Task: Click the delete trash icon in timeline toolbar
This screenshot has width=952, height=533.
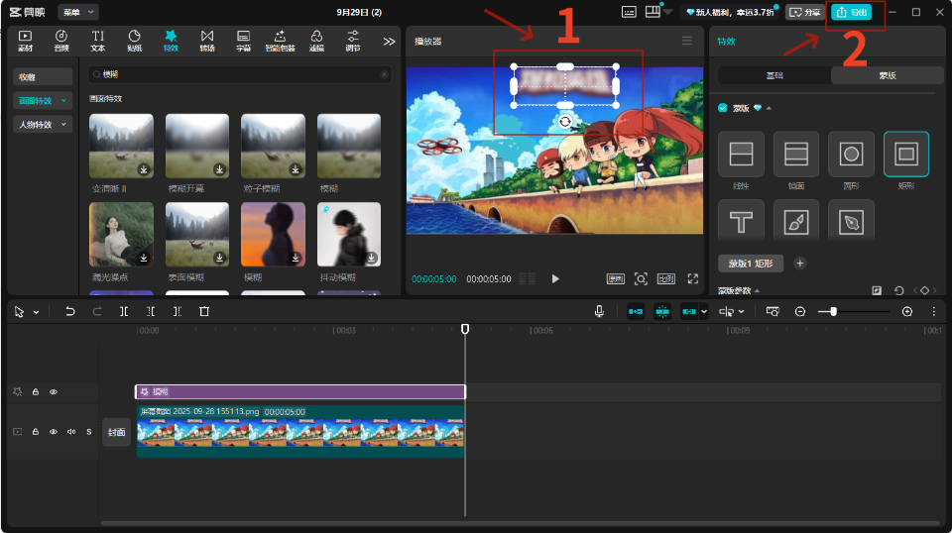Action: click(204, 311)
